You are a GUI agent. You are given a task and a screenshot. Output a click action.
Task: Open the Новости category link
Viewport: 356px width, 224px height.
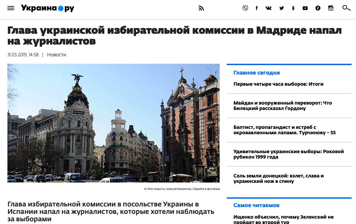pos(57,55)
